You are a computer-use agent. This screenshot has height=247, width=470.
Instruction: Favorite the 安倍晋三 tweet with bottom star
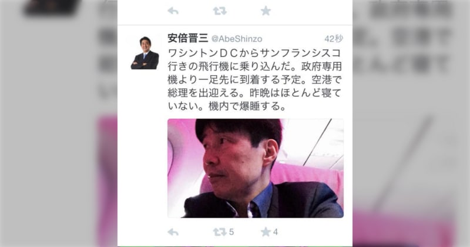pos(266,232)
